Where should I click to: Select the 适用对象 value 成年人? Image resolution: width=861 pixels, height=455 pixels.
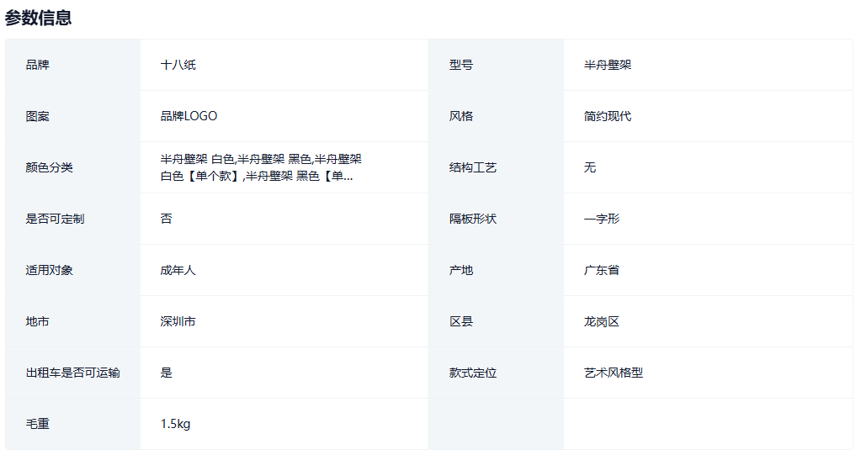tap(178, 270)
